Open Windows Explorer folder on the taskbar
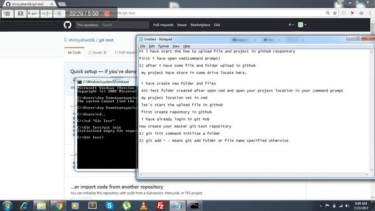This screenshot has width=375, height=211. pyautogui.click(x=41, y=206)
